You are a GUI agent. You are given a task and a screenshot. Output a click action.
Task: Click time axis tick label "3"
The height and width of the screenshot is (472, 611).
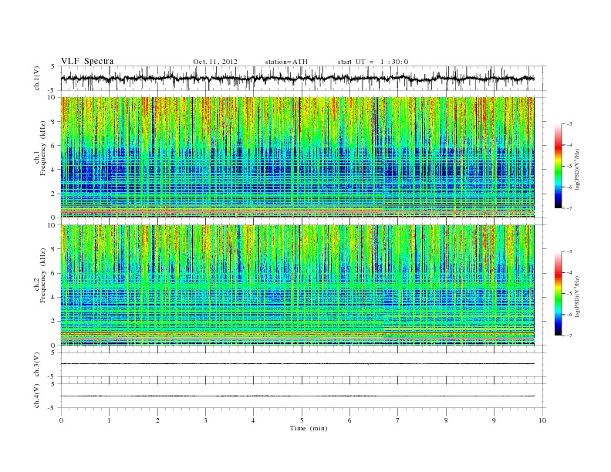point(205,420)
